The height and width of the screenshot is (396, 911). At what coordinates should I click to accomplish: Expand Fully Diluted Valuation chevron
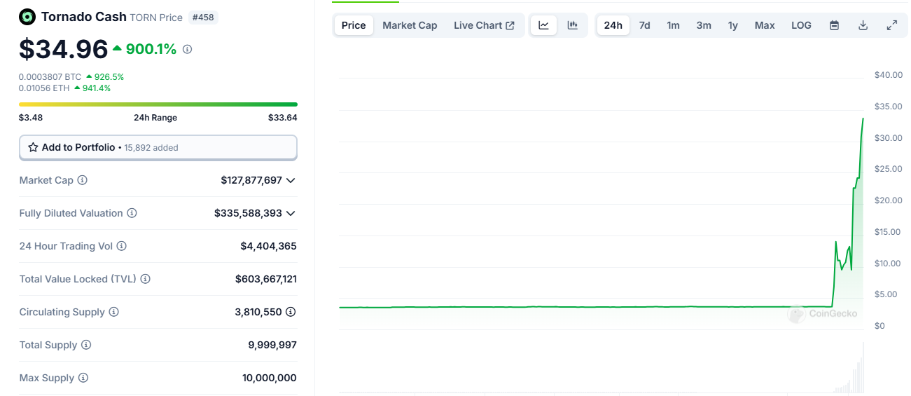[x=291, y=213]
